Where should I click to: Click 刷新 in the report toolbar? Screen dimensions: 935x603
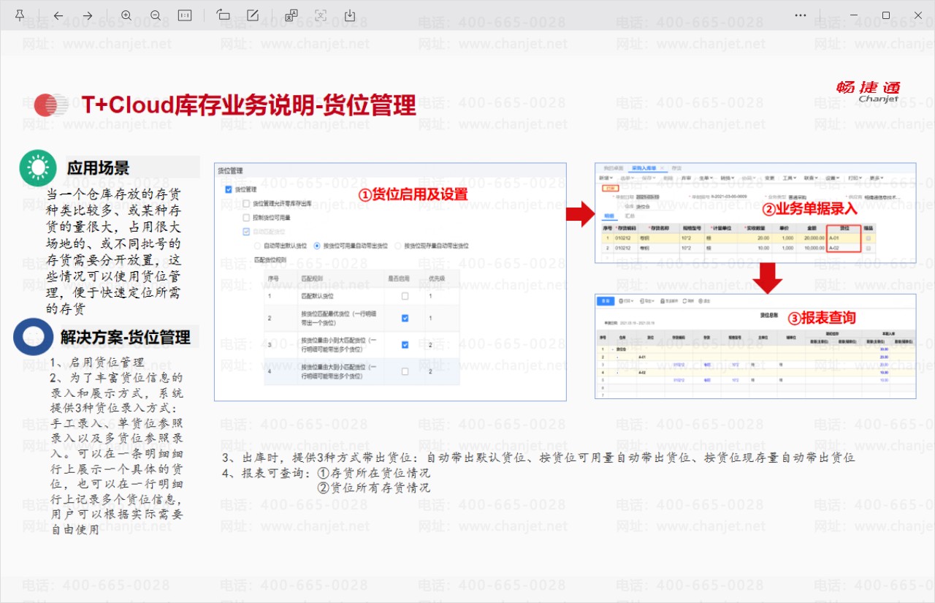click(687, 301)
